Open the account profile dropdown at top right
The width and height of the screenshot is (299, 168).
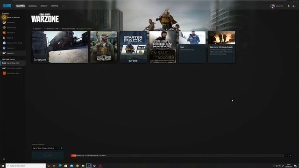[x=278, y=6]
